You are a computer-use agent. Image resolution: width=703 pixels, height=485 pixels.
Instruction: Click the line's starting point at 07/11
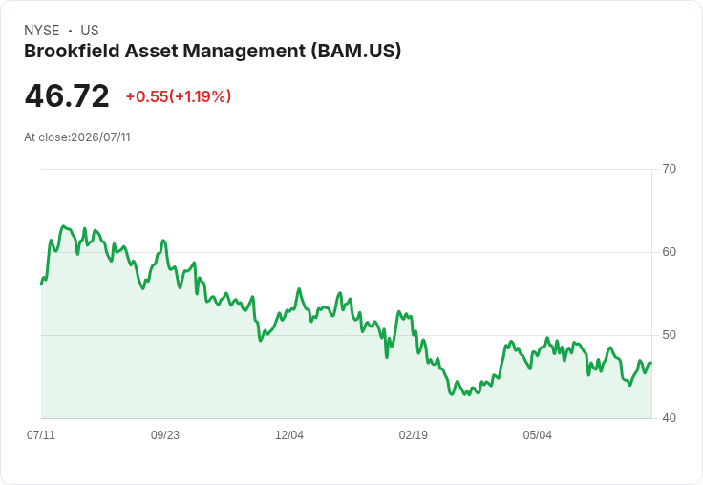coord(42,284)
